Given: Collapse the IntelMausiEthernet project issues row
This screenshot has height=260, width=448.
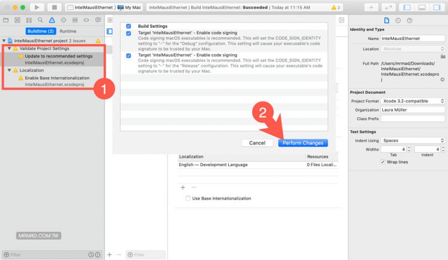Looking at the screenshot, I should coord(4,41).
